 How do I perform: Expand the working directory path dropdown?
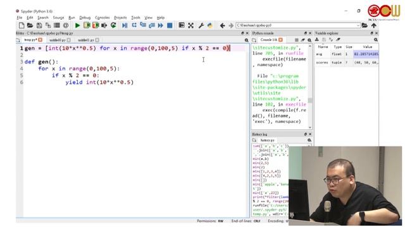(x=358, y=25)
